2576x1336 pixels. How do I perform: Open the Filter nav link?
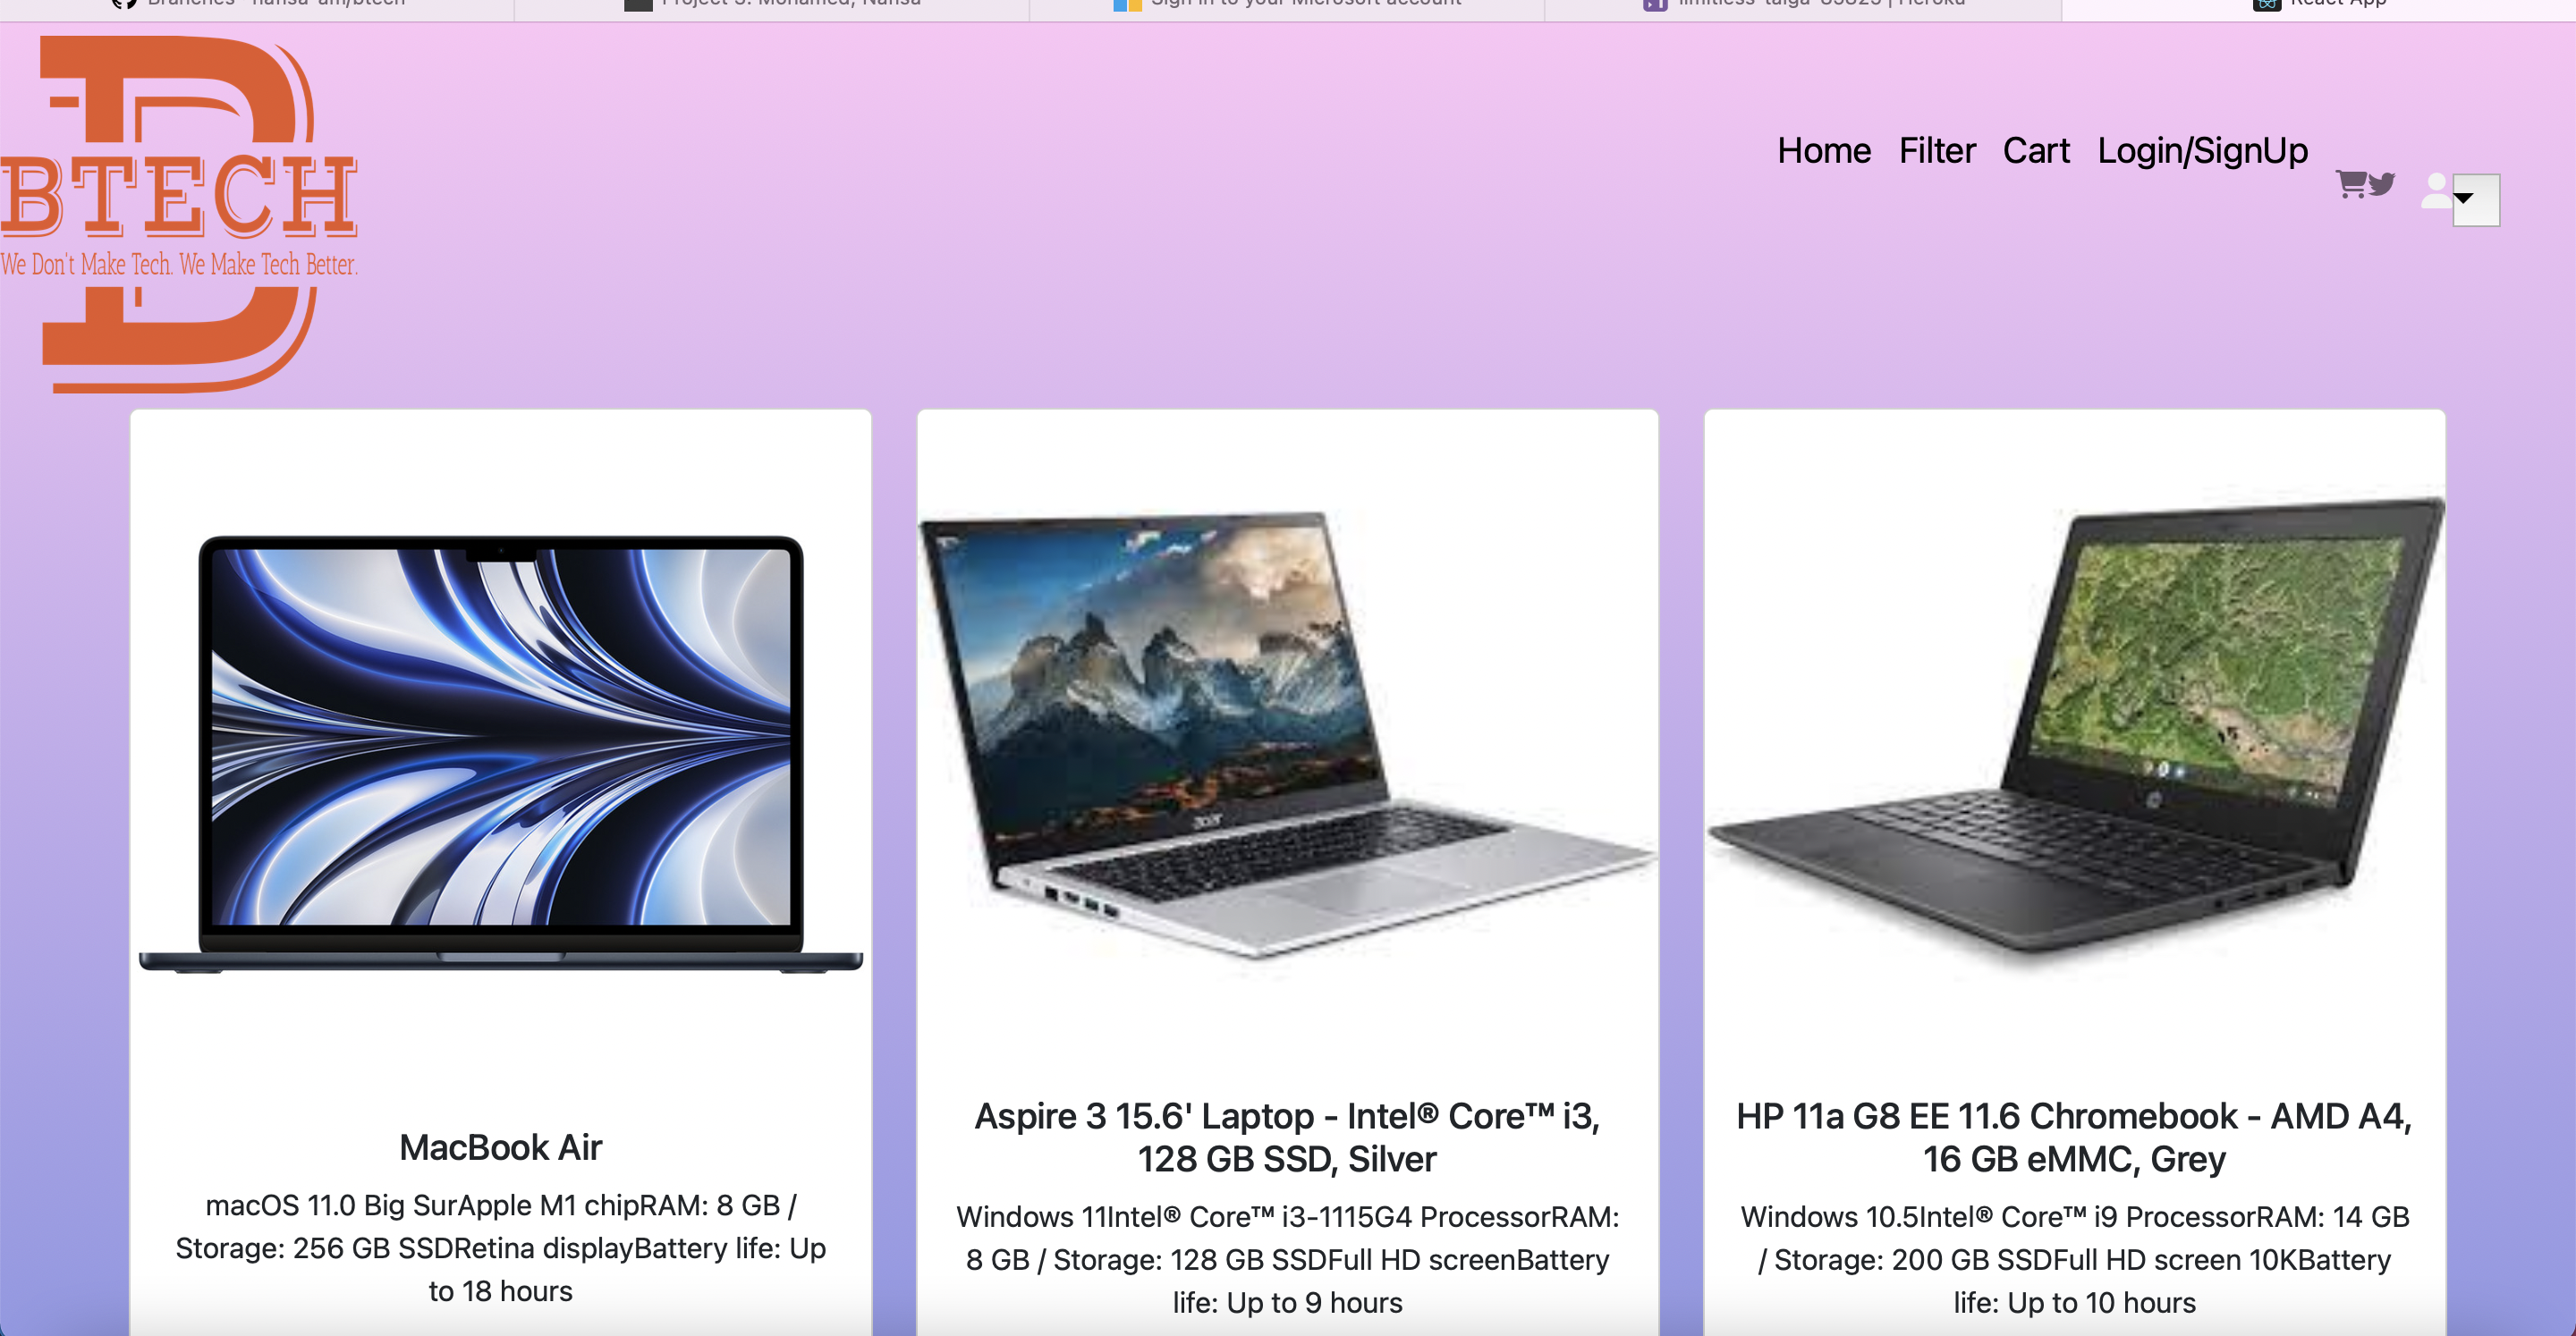point(1937,151)
